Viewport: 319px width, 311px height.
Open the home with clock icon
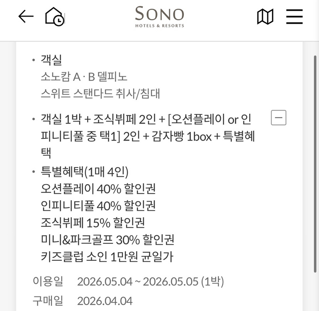pyautogui.click(x=54, y=17)
